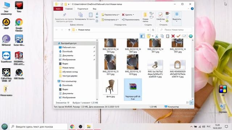This screenshot has width=232, height=130.
Task: Open the SolidWorks desktop shortcut
Action: [19, 58]
